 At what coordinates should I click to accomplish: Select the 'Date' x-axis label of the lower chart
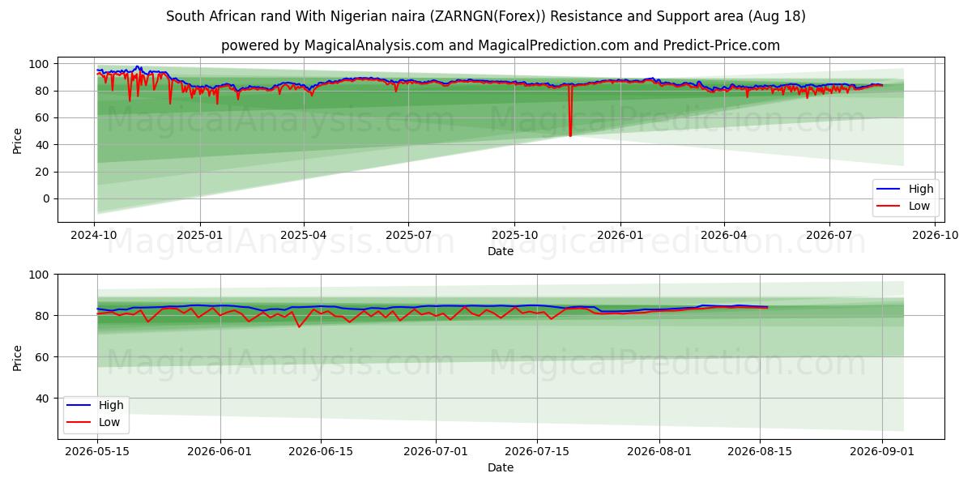(501, 467)
